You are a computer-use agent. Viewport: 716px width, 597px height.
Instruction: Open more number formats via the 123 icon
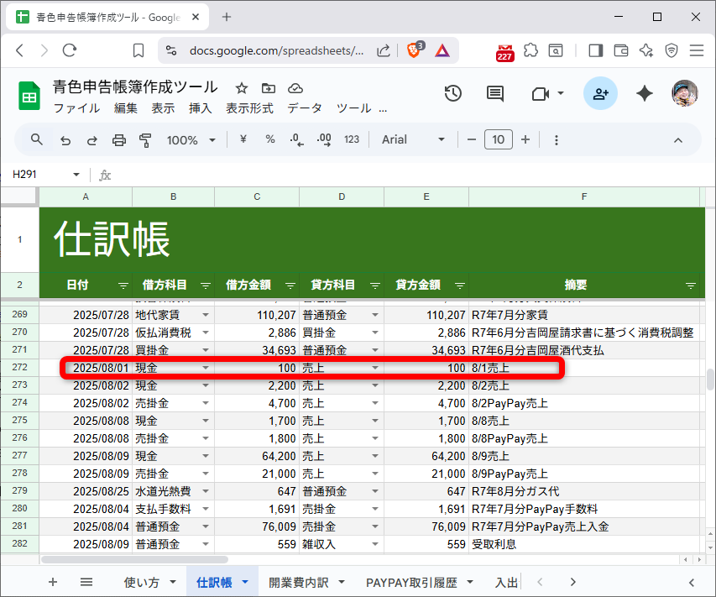coord(352,139)
